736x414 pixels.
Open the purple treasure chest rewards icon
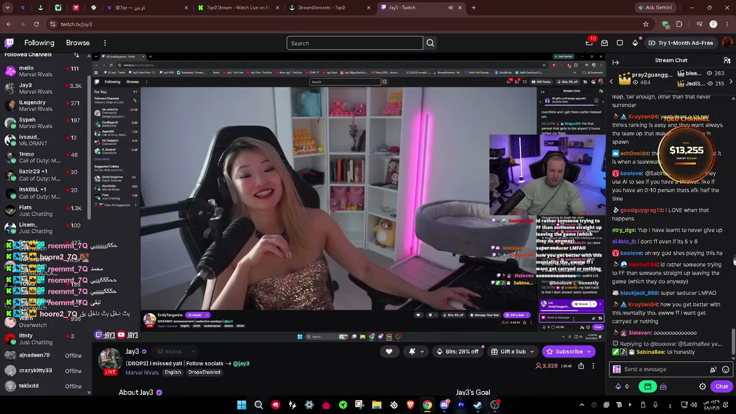pos(663,386)
